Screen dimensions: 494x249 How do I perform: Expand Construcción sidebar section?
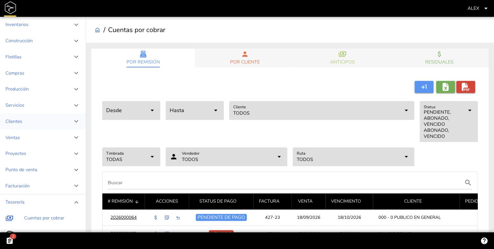(x=43, y=41)
